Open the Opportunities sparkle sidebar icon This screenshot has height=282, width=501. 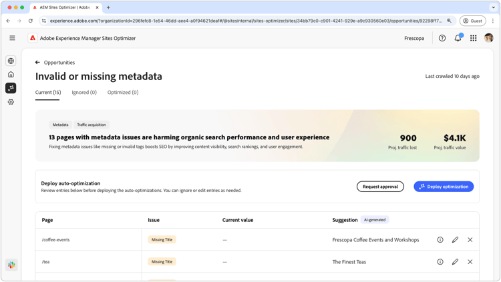pos(11,88)
